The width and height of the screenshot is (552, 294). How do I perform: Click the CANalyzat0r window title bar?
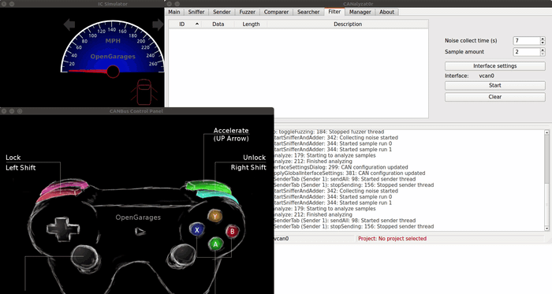(358, 3)
